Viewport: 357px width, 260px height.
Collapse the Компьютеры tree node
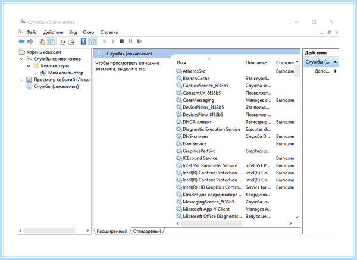pyautogui.click(x=29, y=66)
